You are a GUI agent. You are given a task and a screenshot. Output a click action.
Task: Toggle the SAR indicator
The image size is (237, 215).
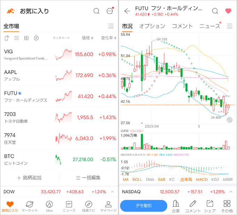click(x=162, y=179)
